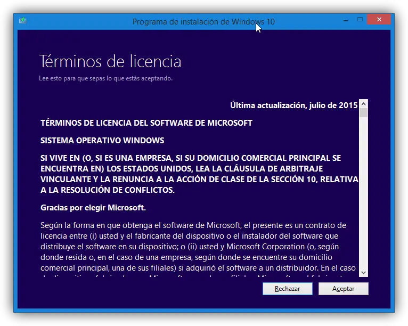This screenshot has width=408, height=326.
Task: Click 'TÉRMINOS DE LICENCIA DEL SOFTWARE DE MICROSOFT'
Action: (x=146, y=123)
